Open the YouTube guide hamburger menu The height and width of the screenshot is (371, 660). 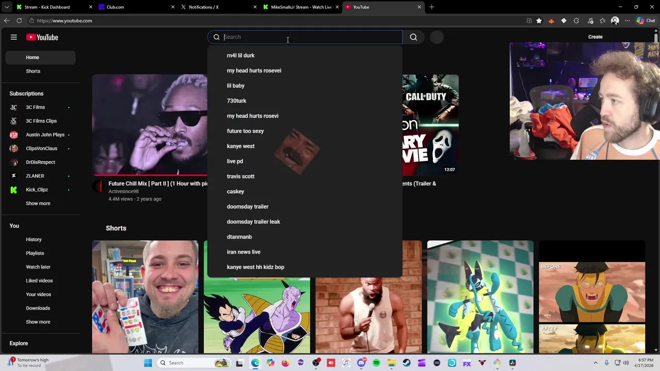14,37
